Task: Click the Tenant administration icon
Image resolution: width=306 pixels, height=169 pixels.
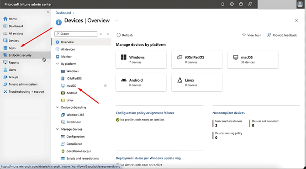Action: pyautogui.click(x=5, y=84)
